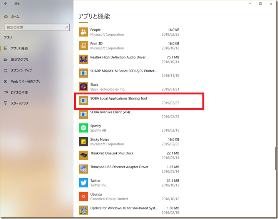Open スタートアップ in the sidebar

(x=20, y=103)
